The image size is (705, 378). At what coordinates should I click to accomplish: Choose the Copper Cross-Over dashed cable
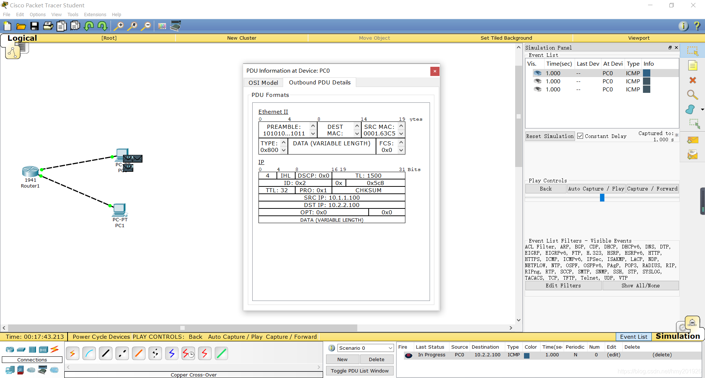click(x=122, y=353)
